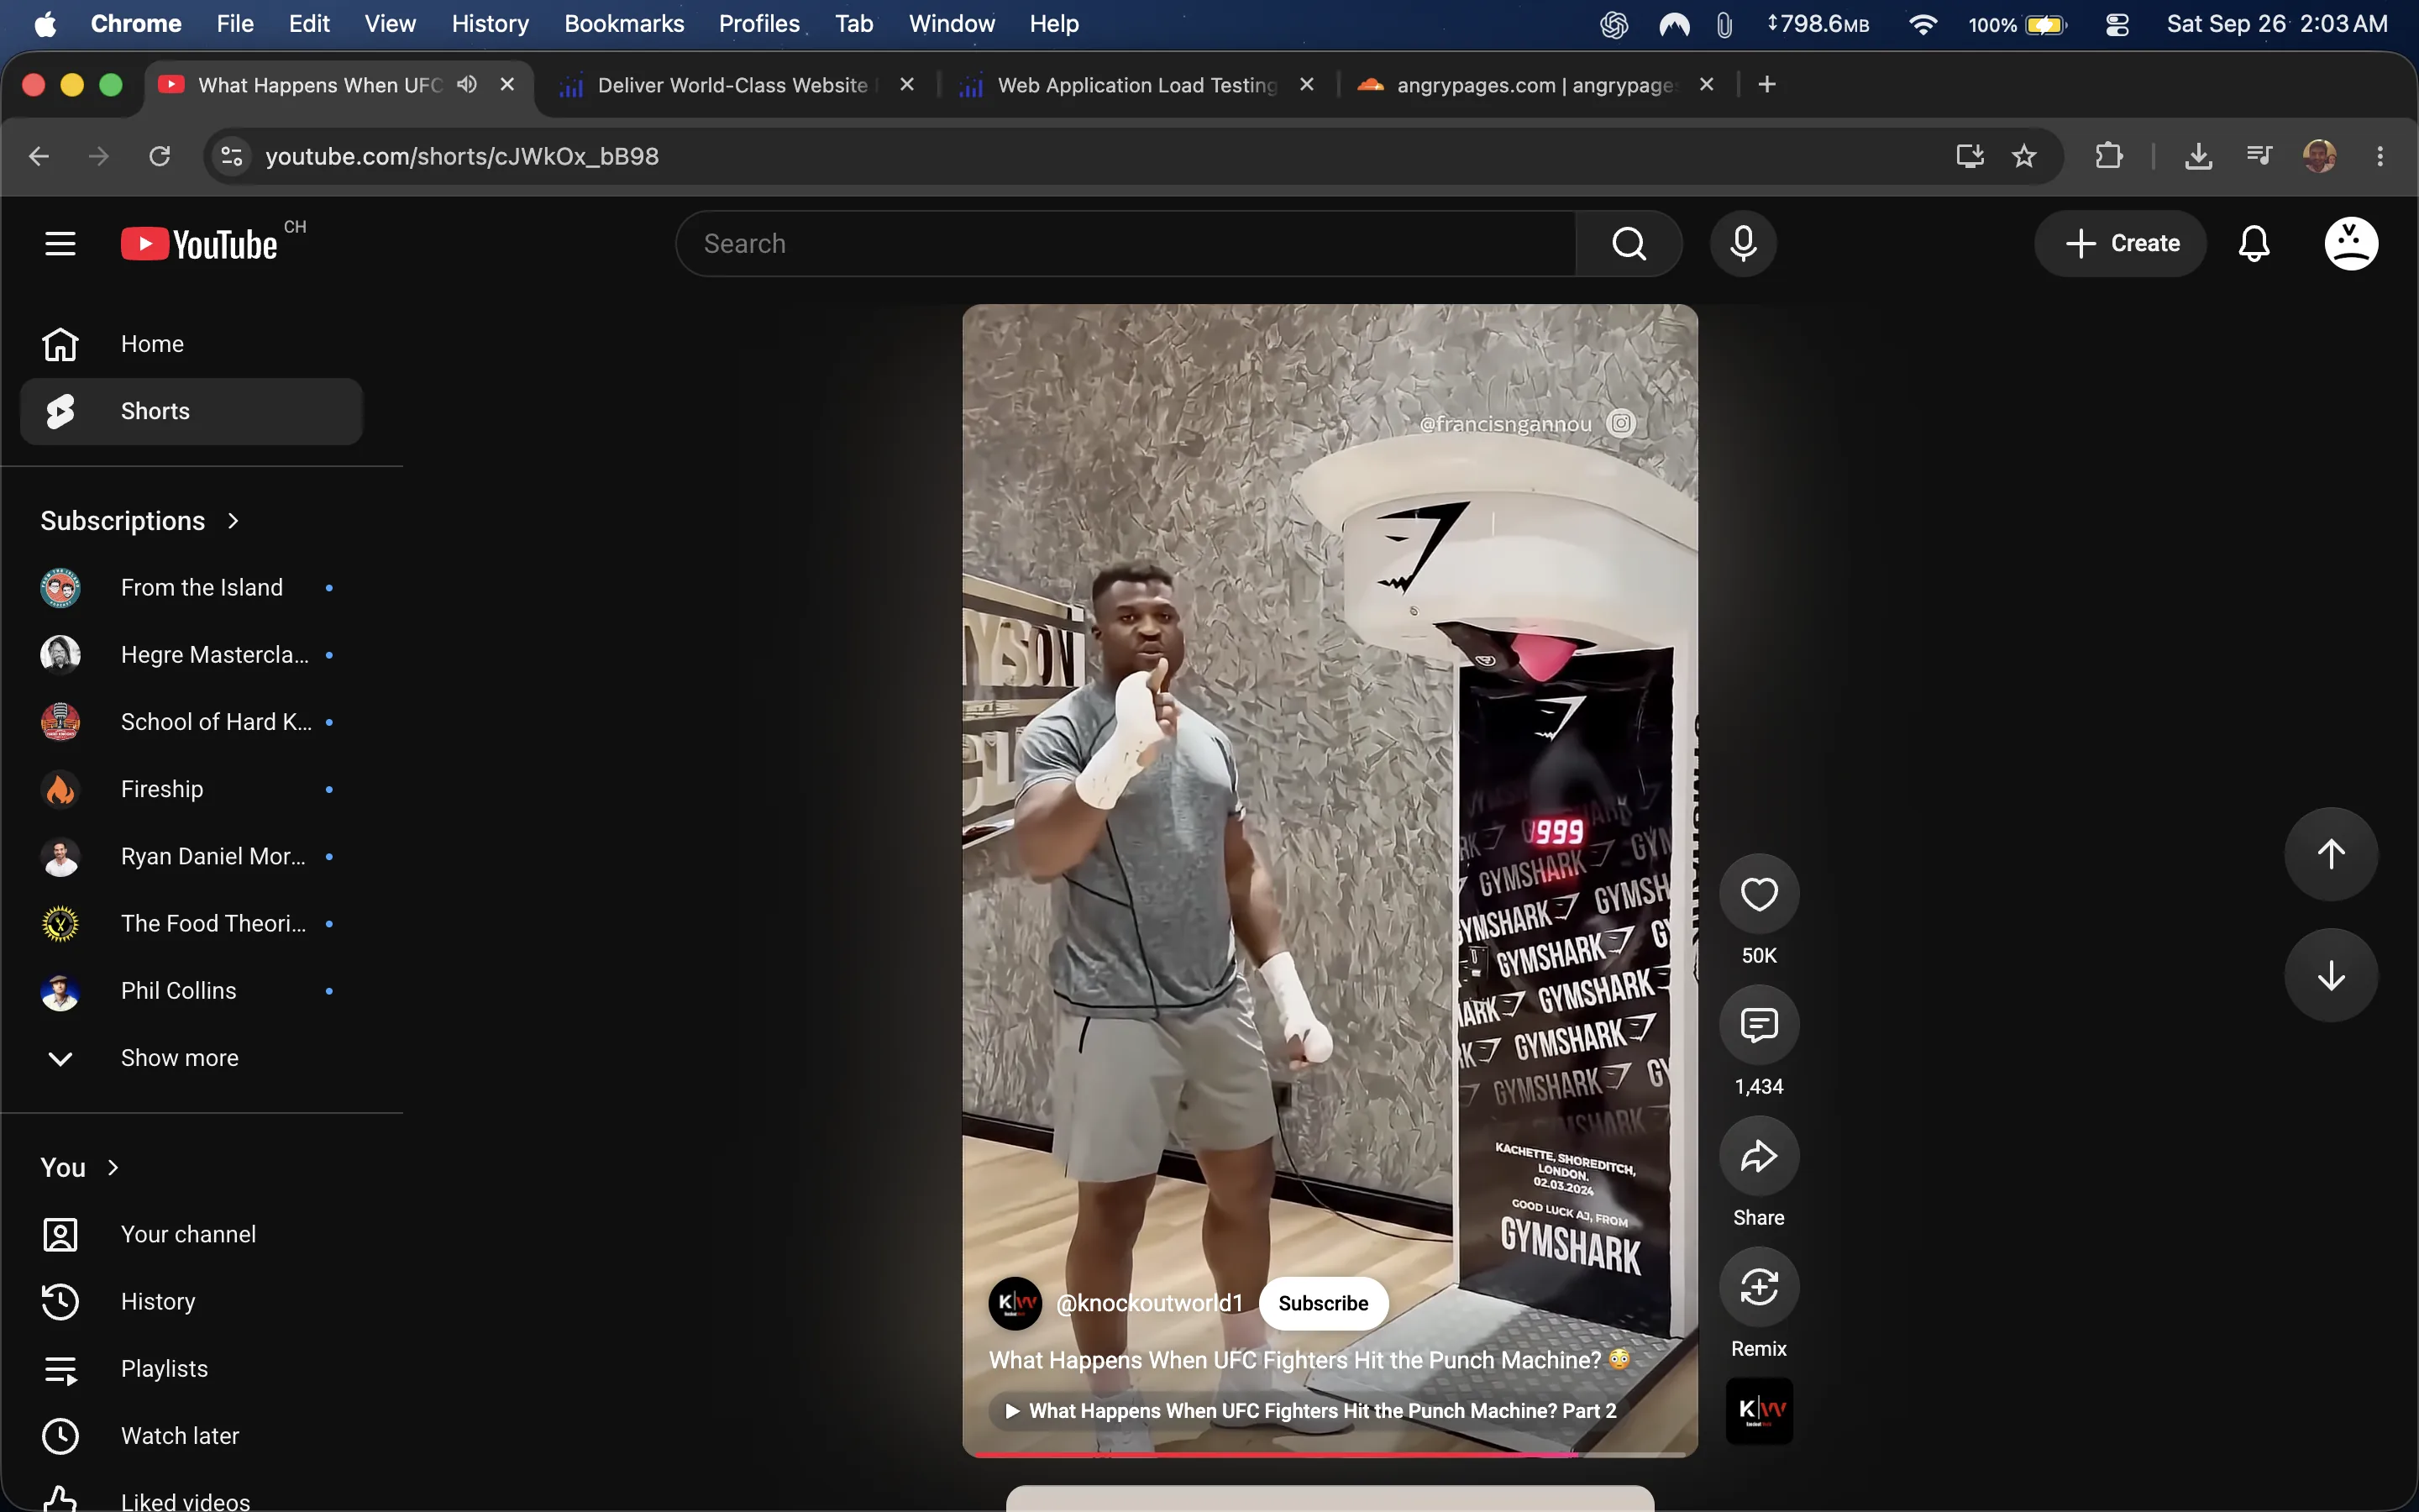This screenshot has width=2419, height=1512.
Task: Close the angrypages.com tab
Action: (1708, 85)
